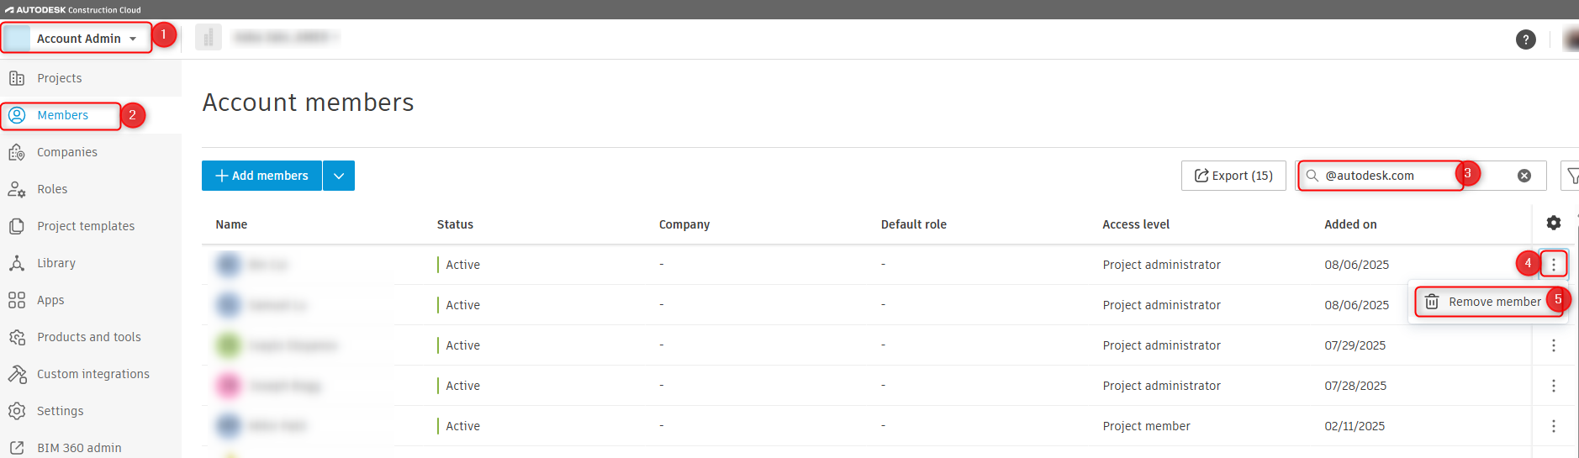
Task: Sort by the Default role column header
Action: (x=914, y=224)
